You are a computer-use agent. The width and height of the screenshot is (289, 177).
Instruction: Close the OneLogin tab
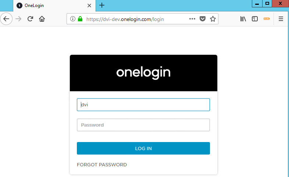(x=89, y=6)
